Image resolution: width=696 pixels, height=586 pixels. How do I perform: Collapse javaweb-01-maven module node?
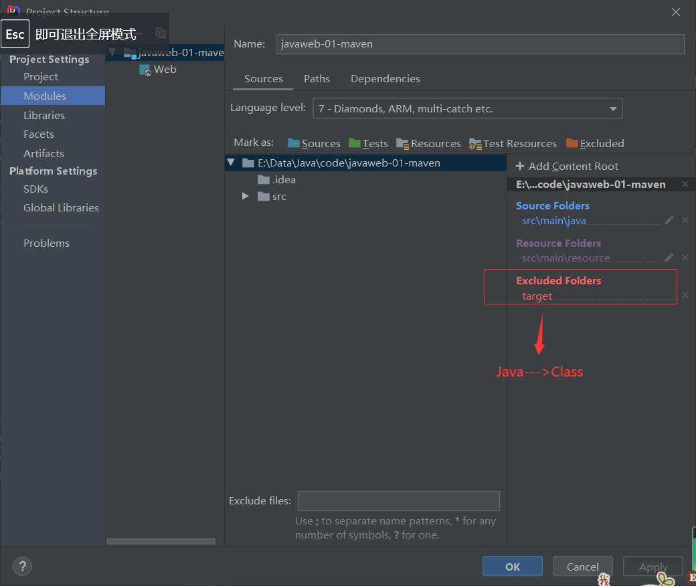click(x=112, y=52)
